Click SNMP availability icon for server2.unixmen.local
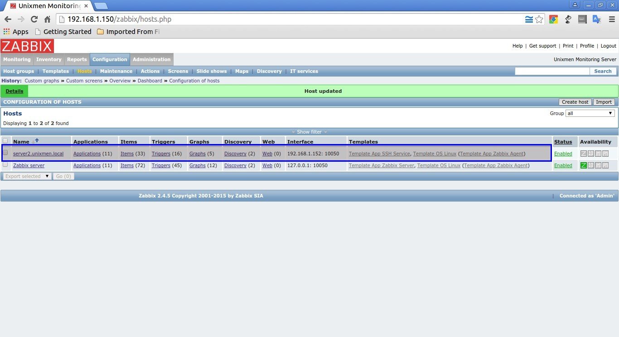619x337 pixels. tap(591, 154)
